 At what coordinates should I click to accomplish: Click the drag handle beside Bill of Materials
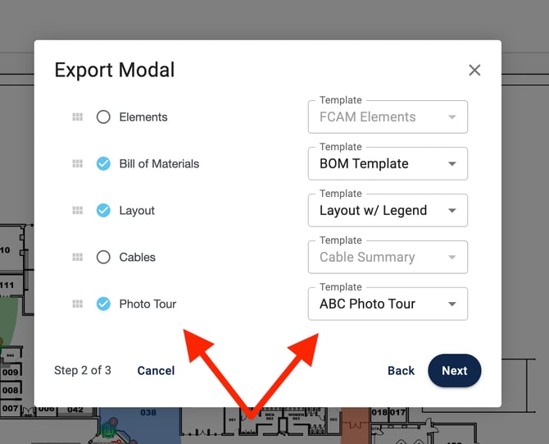(77, 164)
